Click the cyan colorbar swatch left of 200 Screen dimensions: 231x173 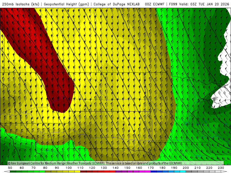click(x=183, y=172)
